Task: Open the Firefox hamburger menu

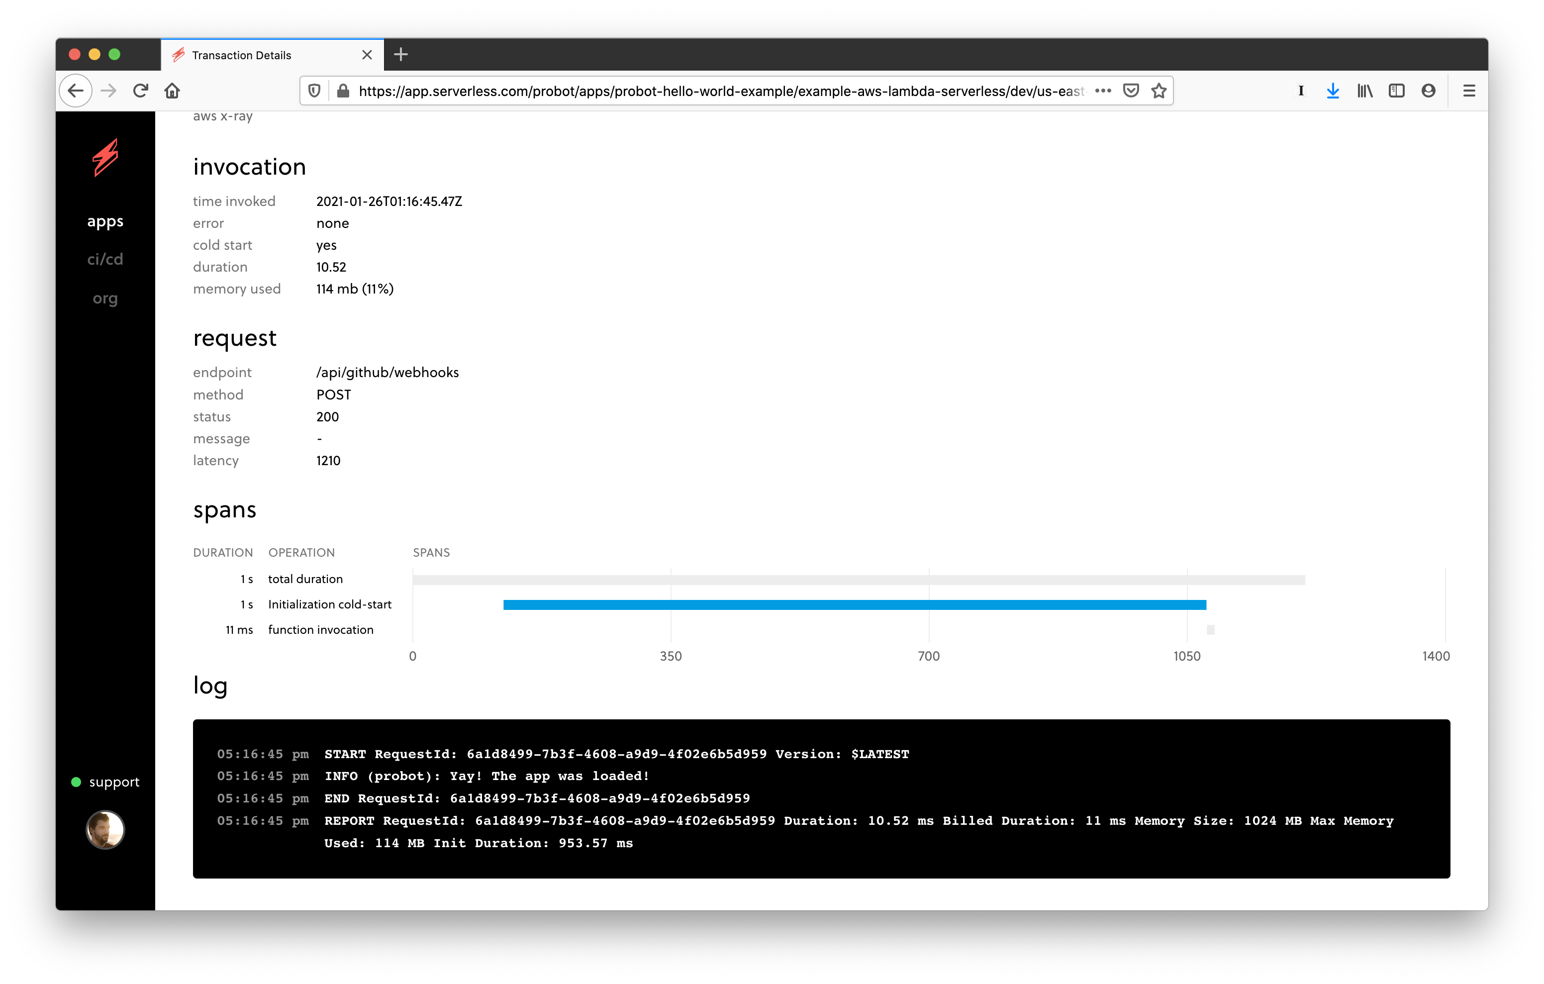Action: pos(1468,91)
